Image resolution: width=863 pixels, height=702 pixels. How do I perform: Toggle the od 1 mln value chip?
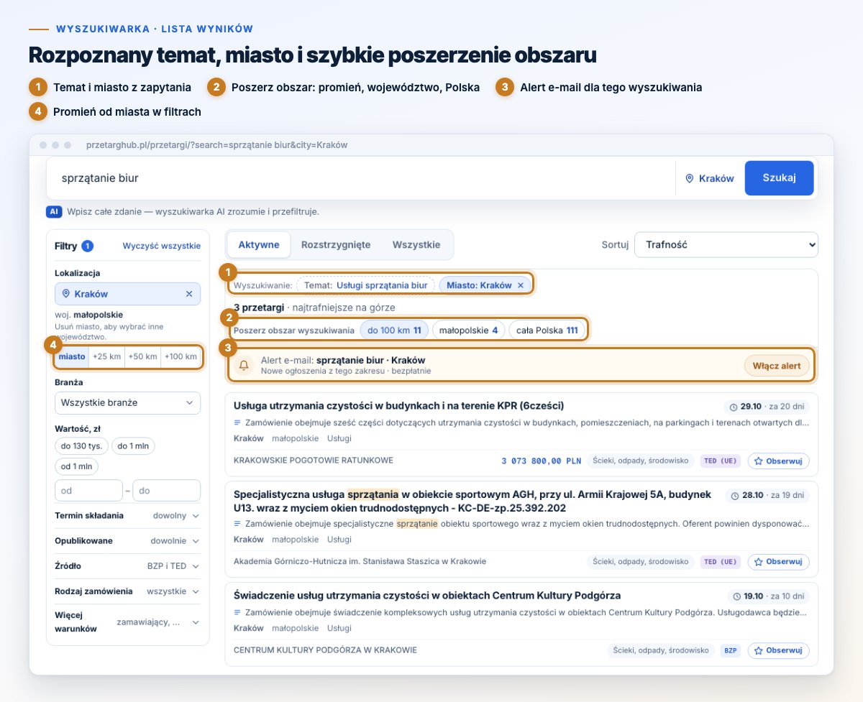pyautogui.click(x=76, y=466)
